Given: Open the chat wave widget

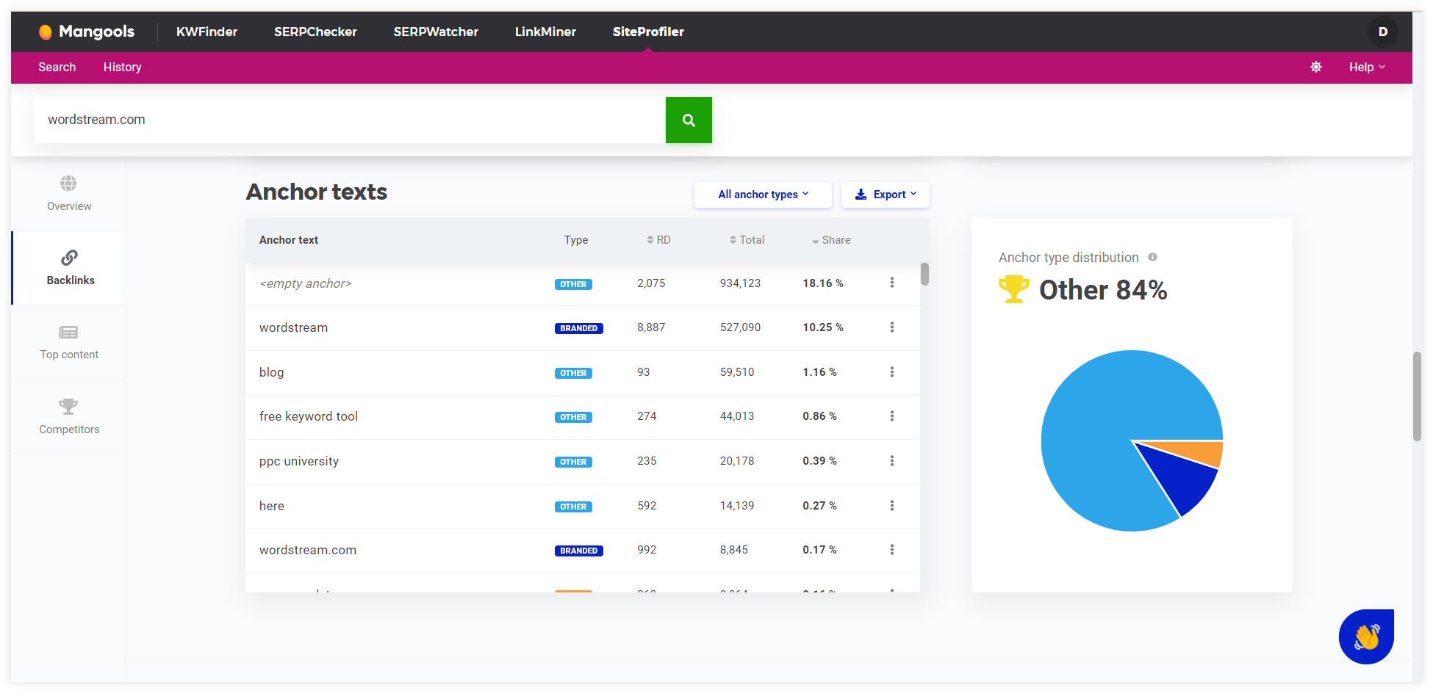Looking at the screenshot, I should [1366, 636].
